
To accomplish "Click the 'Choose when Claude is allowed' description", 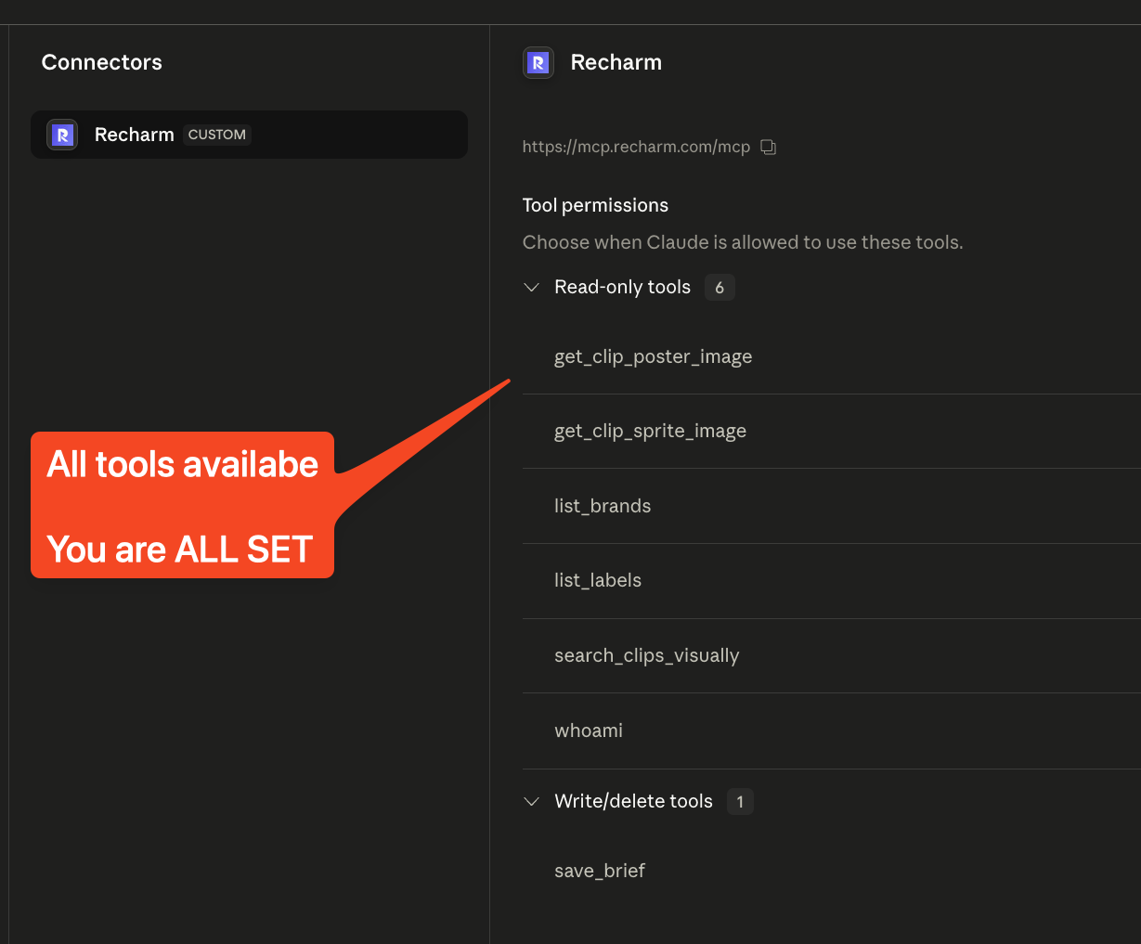I will pos(743,242).
